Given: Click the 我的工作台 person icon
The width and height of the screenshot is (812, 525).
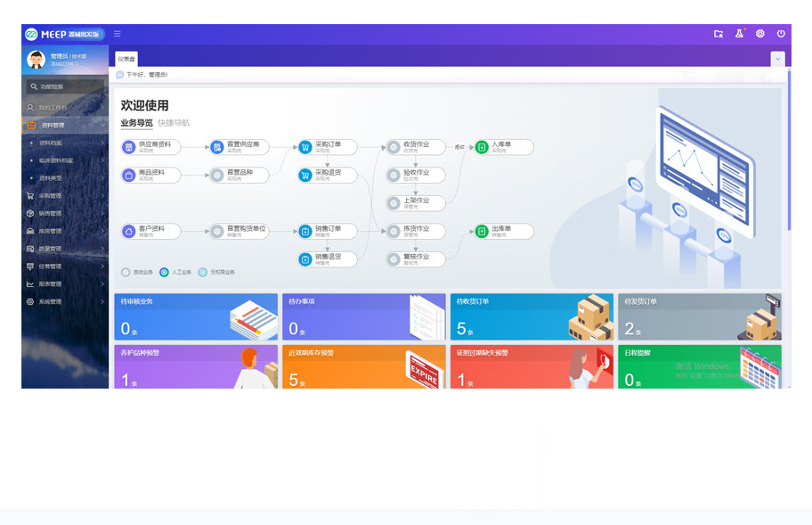Looking at the screenshot, I should point(30,107).
